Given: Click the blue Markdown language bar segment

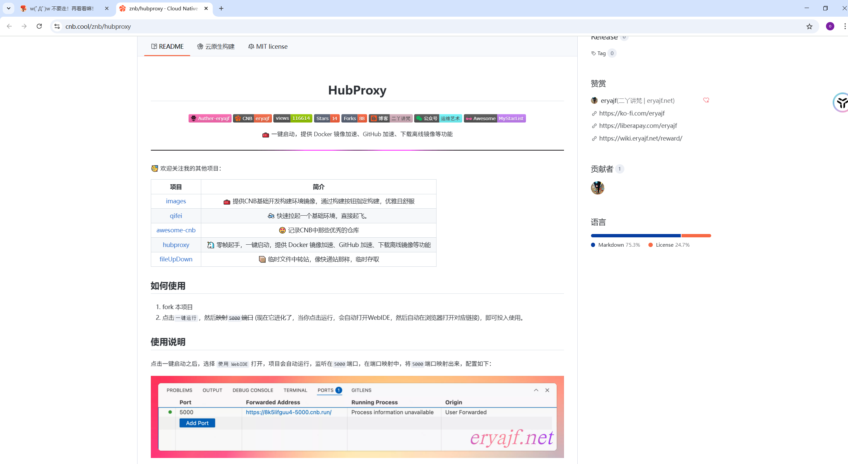Looking at the screenshot, I should click(635, 236).
